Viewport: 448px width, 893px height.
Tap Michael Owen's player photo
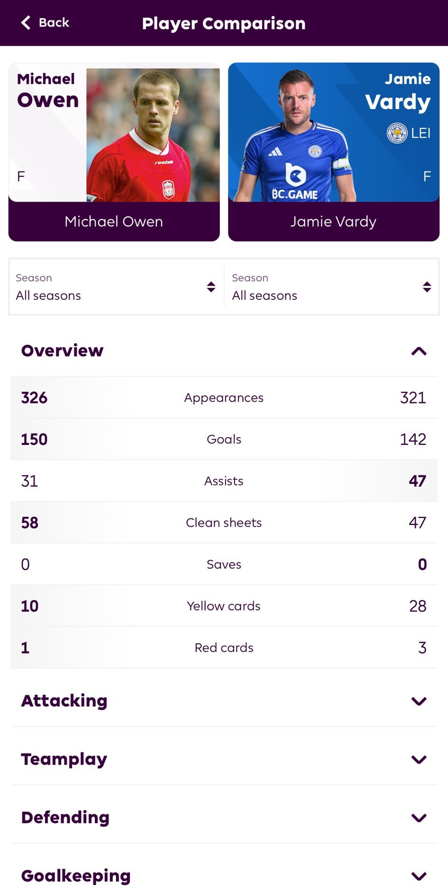pyautogui.click(x=153, y=135)
